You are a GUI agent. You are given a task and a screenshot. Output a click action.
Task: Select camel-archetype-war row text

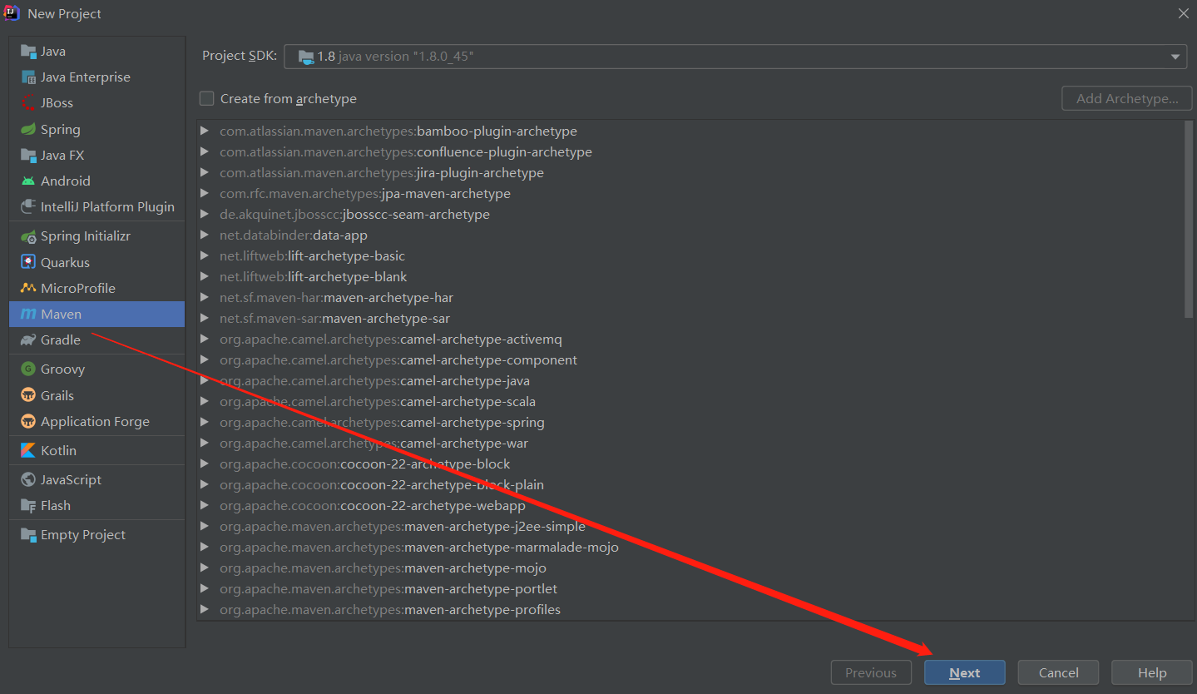click(373, 443)
